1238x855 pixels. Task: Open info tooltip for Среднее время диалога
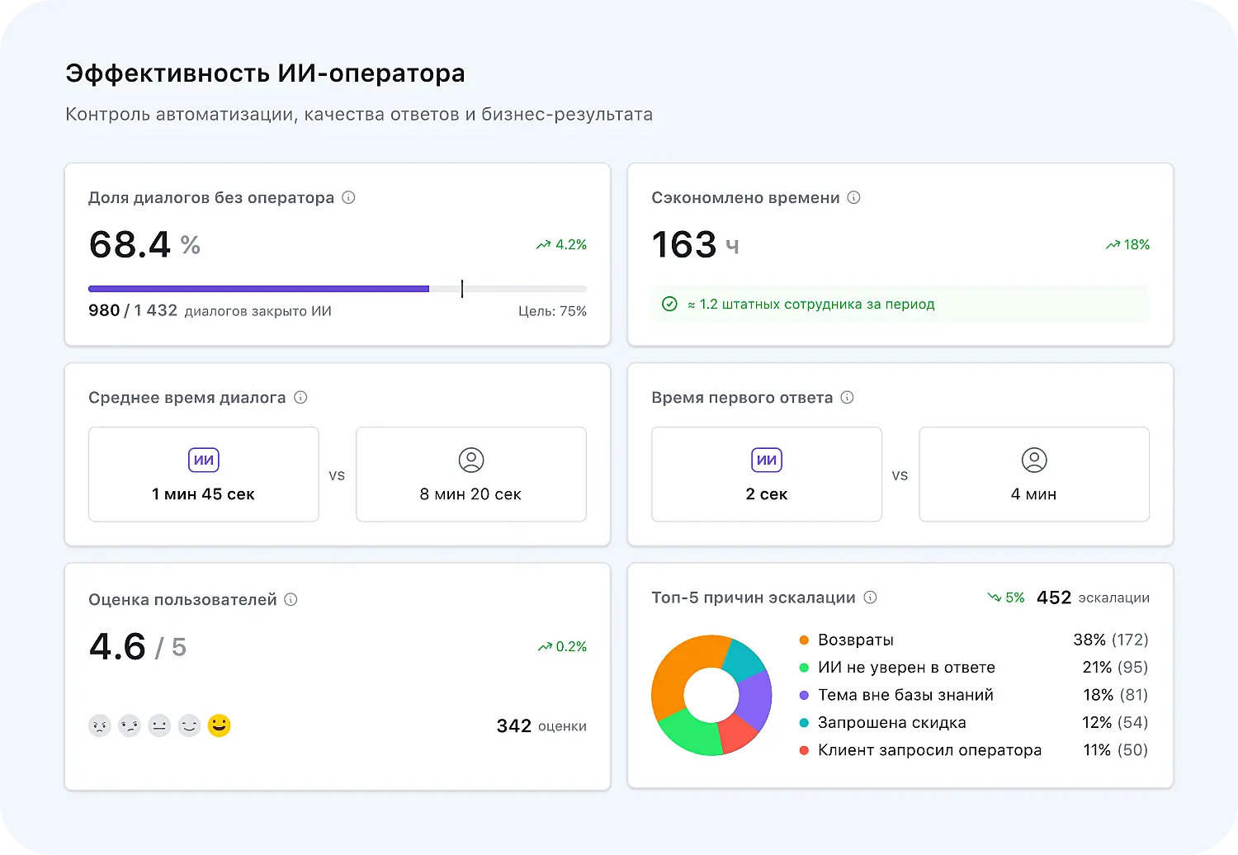pyautogui.click(x=300, y=397)
